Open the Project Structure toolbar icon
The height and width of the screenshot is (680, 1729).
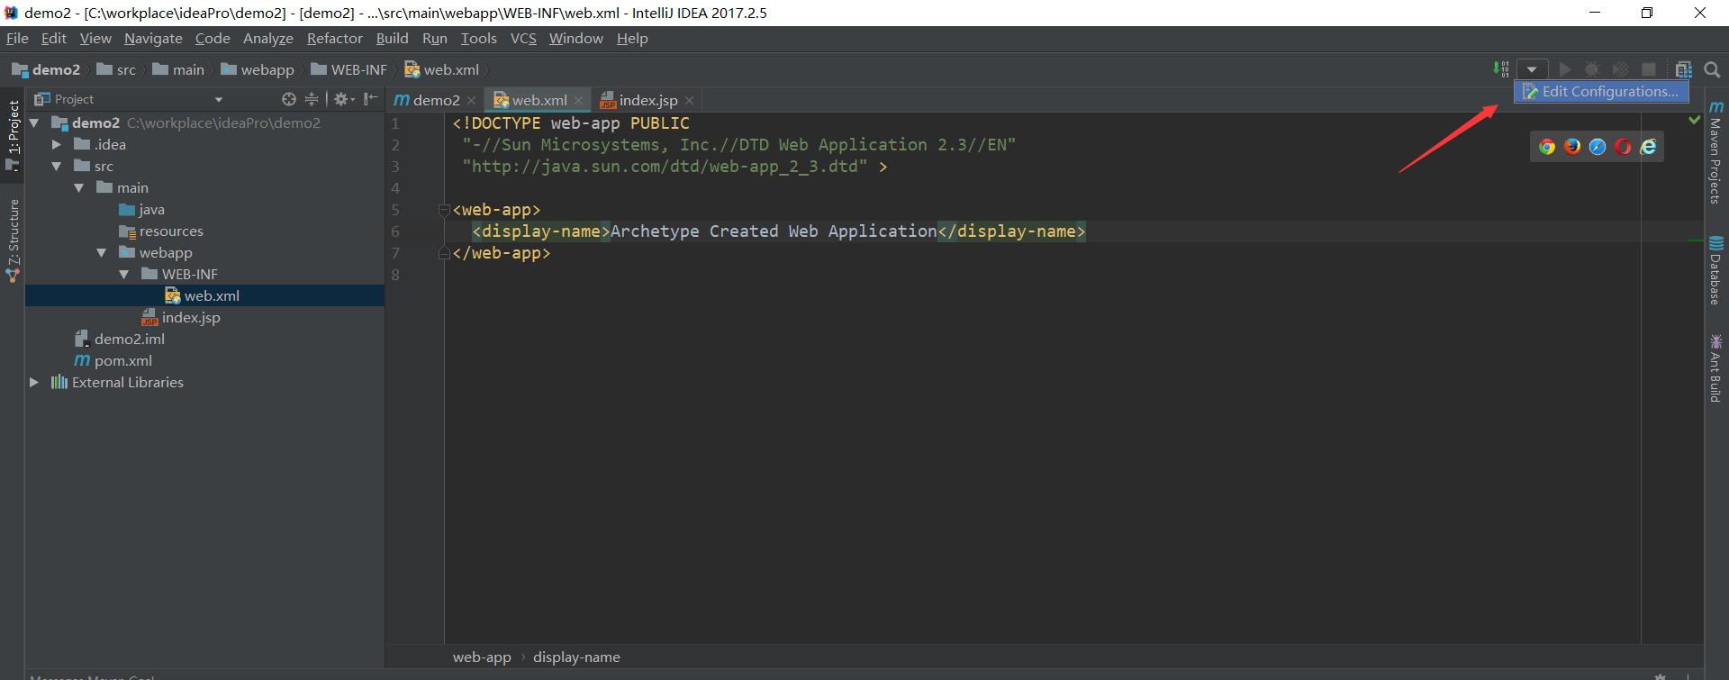[x=1683, y=69]
